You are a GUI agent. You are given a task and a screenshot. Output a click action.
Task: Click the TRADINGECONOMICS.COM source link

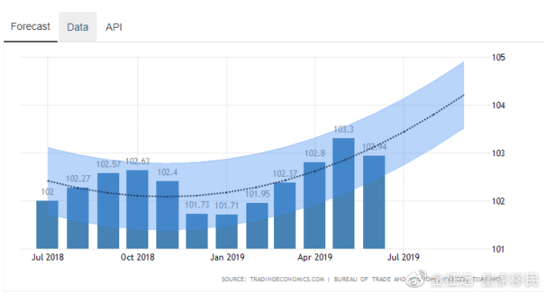[287, 279]
